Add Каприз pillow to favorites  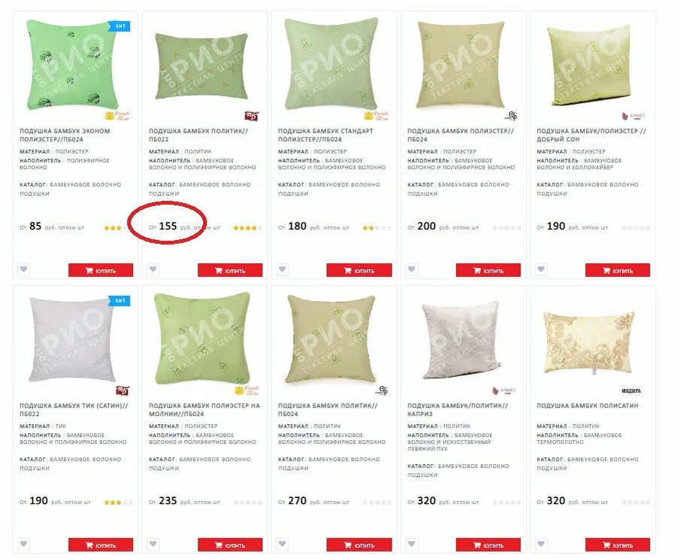[x=412, y=544]
